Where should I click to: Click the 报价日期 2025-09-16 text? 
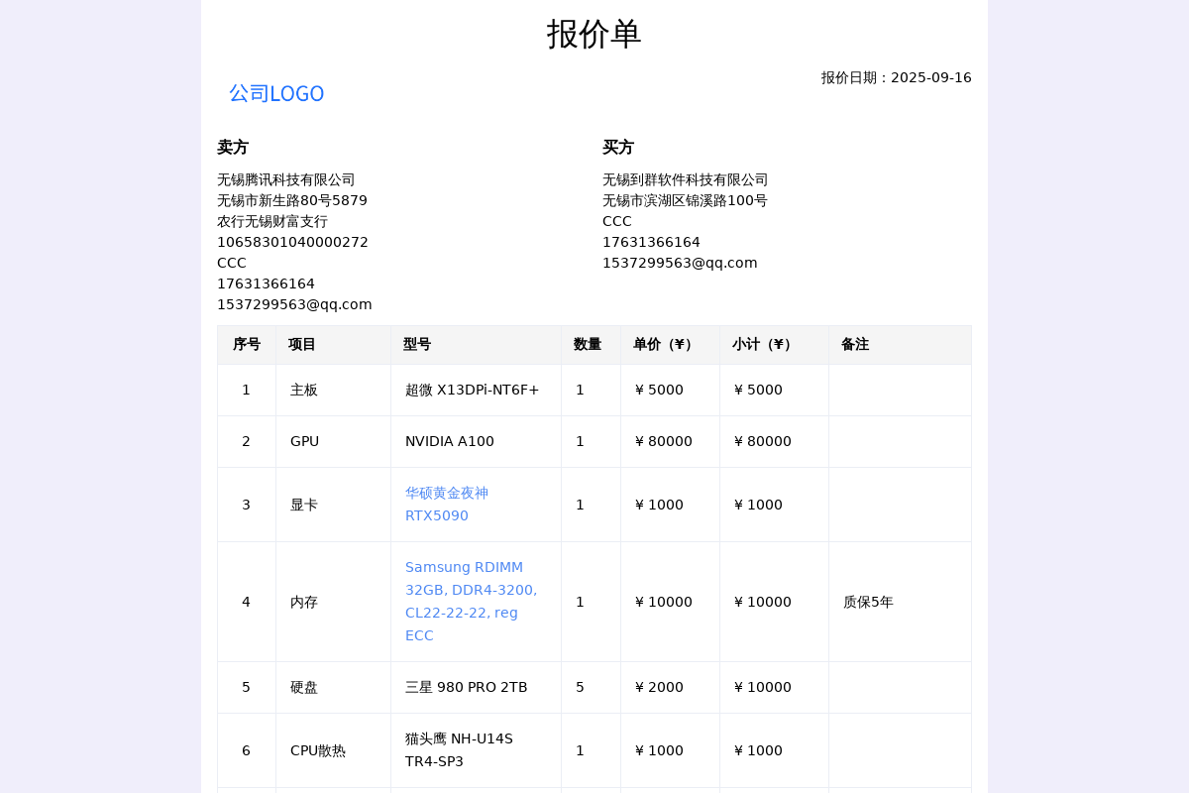pyautogui.click(x=896, y=77)
